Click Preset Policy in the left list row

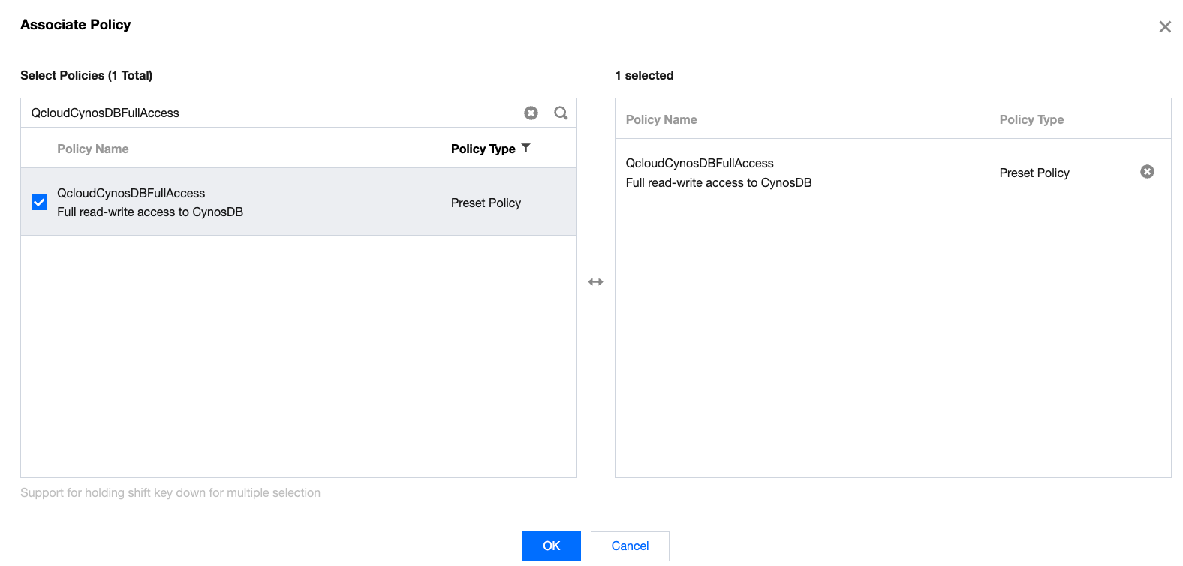[486, 203]
